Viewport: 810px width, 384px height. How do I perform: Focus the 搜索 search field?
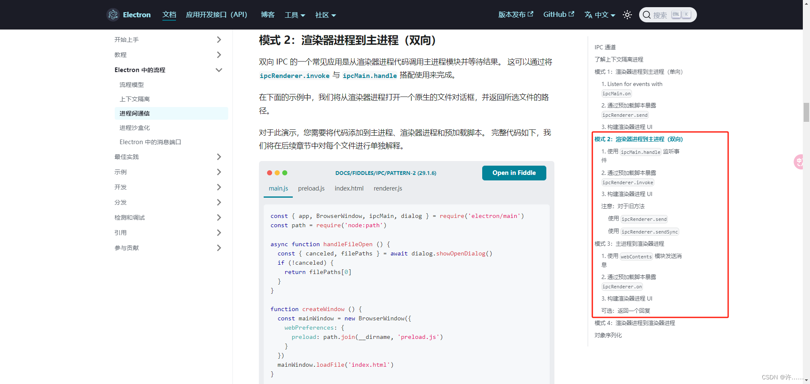(668, 15)
